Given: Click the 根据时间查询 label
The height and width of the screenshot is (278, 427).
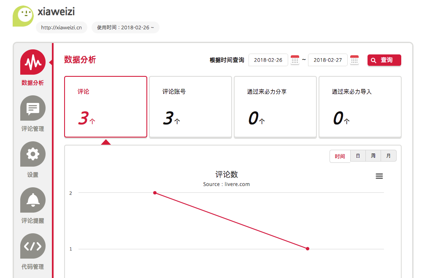Looking at the screenshot, I should tap(227, 60).
